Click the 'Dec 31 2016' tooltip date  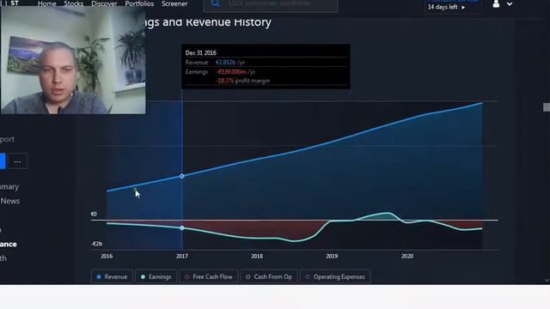(x=200, y=53)
